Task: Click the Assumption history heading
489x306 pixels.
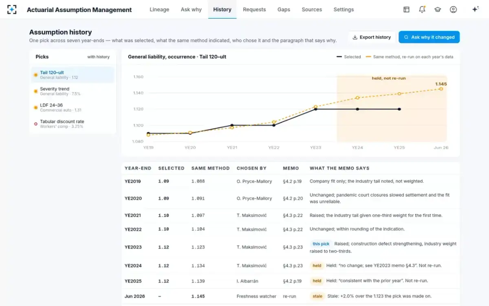Action: coord(60,32)
